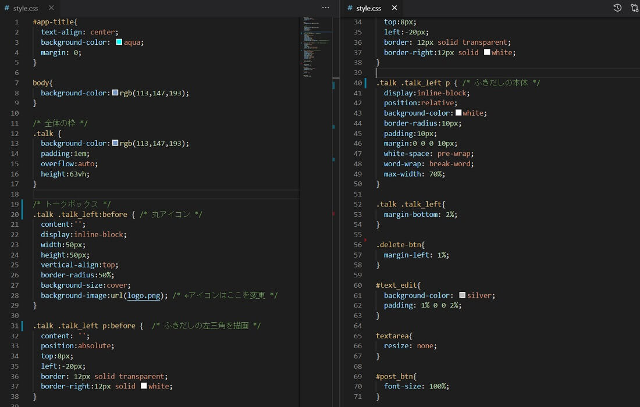Click the aqua color swatch

119,42
